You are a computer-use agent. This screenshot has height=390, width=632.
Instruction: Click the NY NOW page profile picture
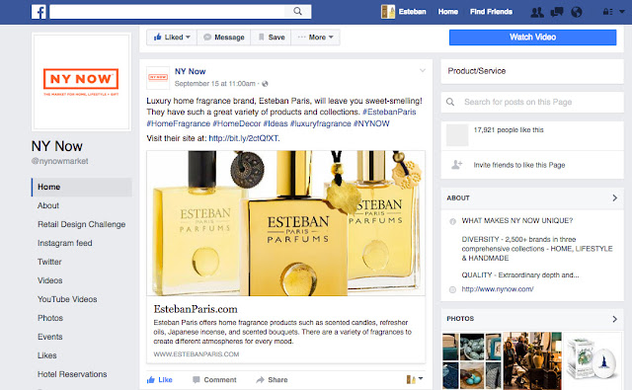[x=81, y=82]
